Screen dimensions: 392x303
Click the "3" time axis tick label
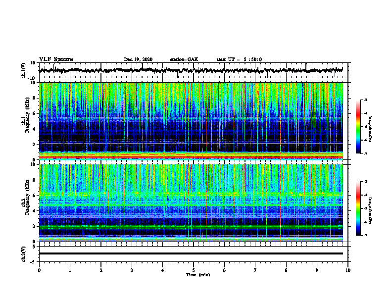tap(132, 270)
